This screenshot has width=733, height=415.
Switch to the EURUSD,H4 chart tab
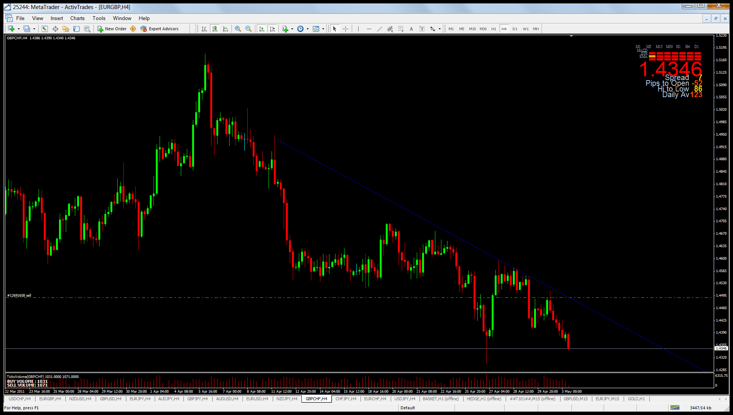click(x=257, y=399)
